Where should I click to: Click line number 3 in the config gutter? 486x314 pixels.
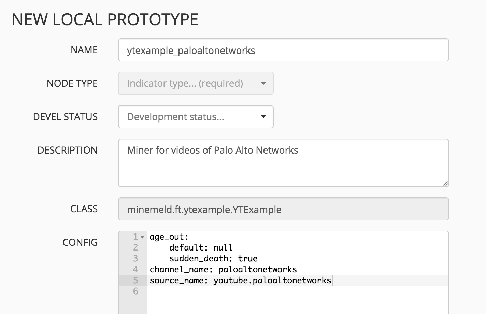click(x=135, y=258)
